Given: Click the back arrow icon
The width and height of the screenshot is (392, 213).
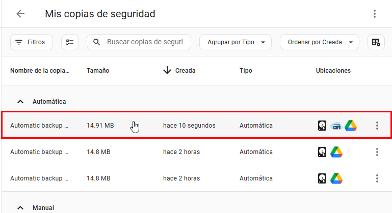Looking at the screenshot, I should point(20,14).
